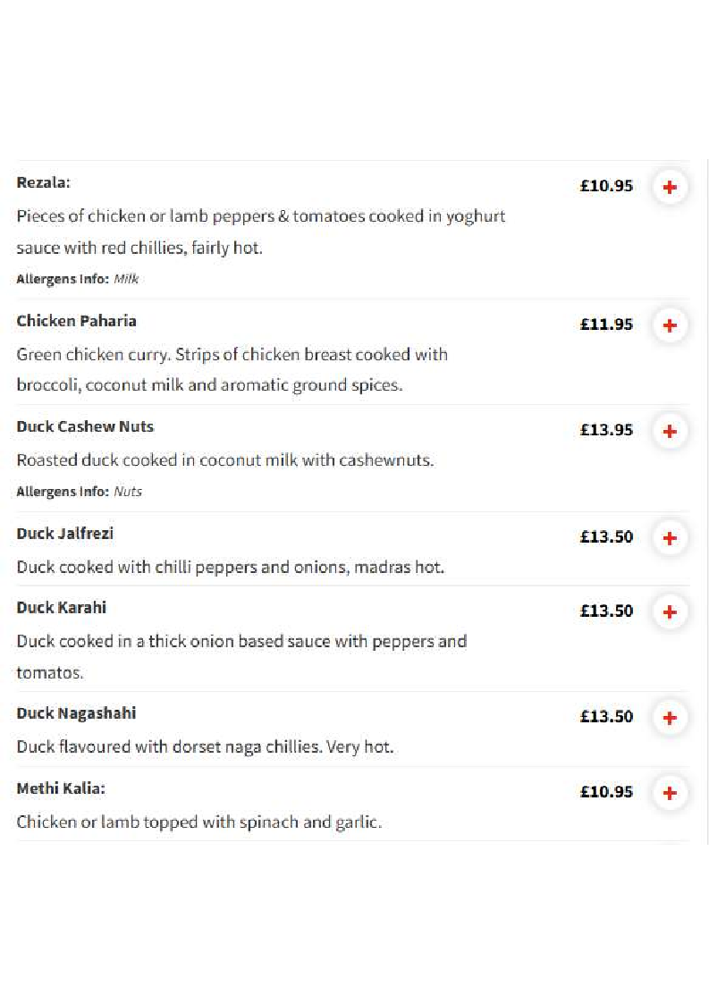Select the Duck Karahi item name

(62, 608)
